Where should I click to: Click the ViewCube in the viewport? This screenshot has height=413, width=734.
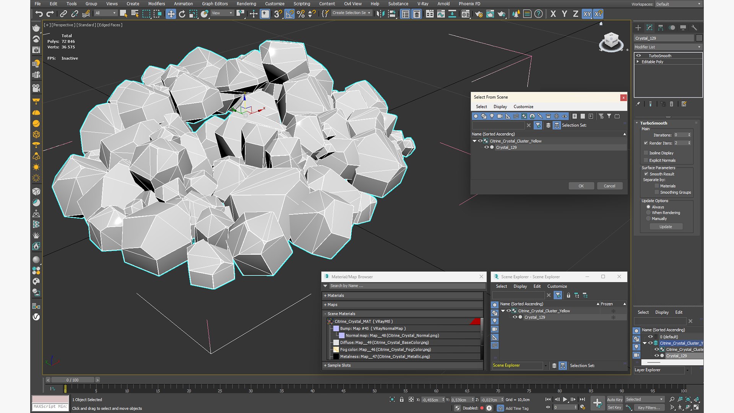(611, 41)
